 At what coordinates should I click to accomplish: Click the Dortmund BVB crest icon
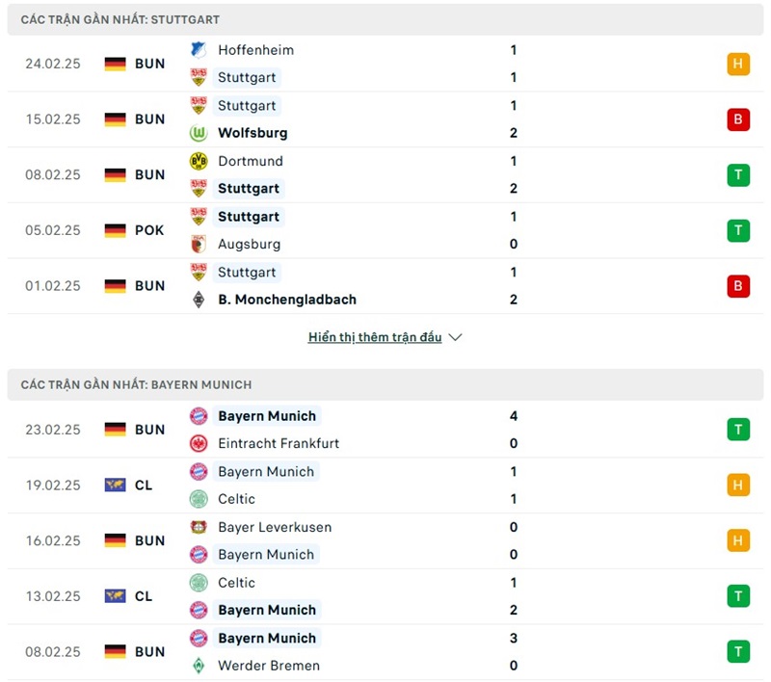[199, 161]
